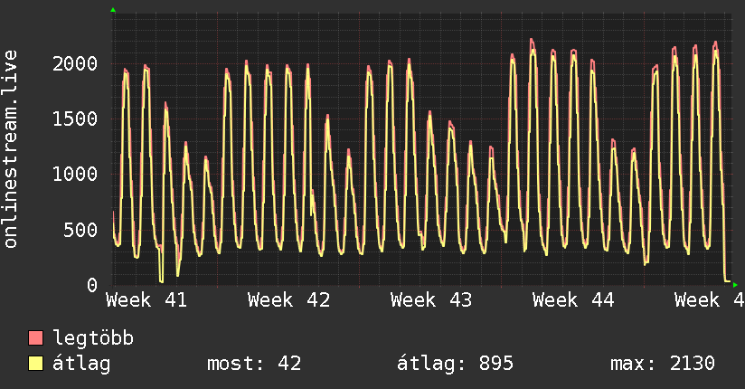
Task: Click the green arrow atop the y-axis
Action: point(113,10)
